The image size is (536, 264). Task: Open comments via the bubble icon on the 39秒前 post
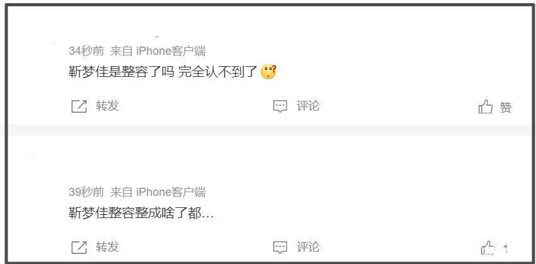click(280, 247)
